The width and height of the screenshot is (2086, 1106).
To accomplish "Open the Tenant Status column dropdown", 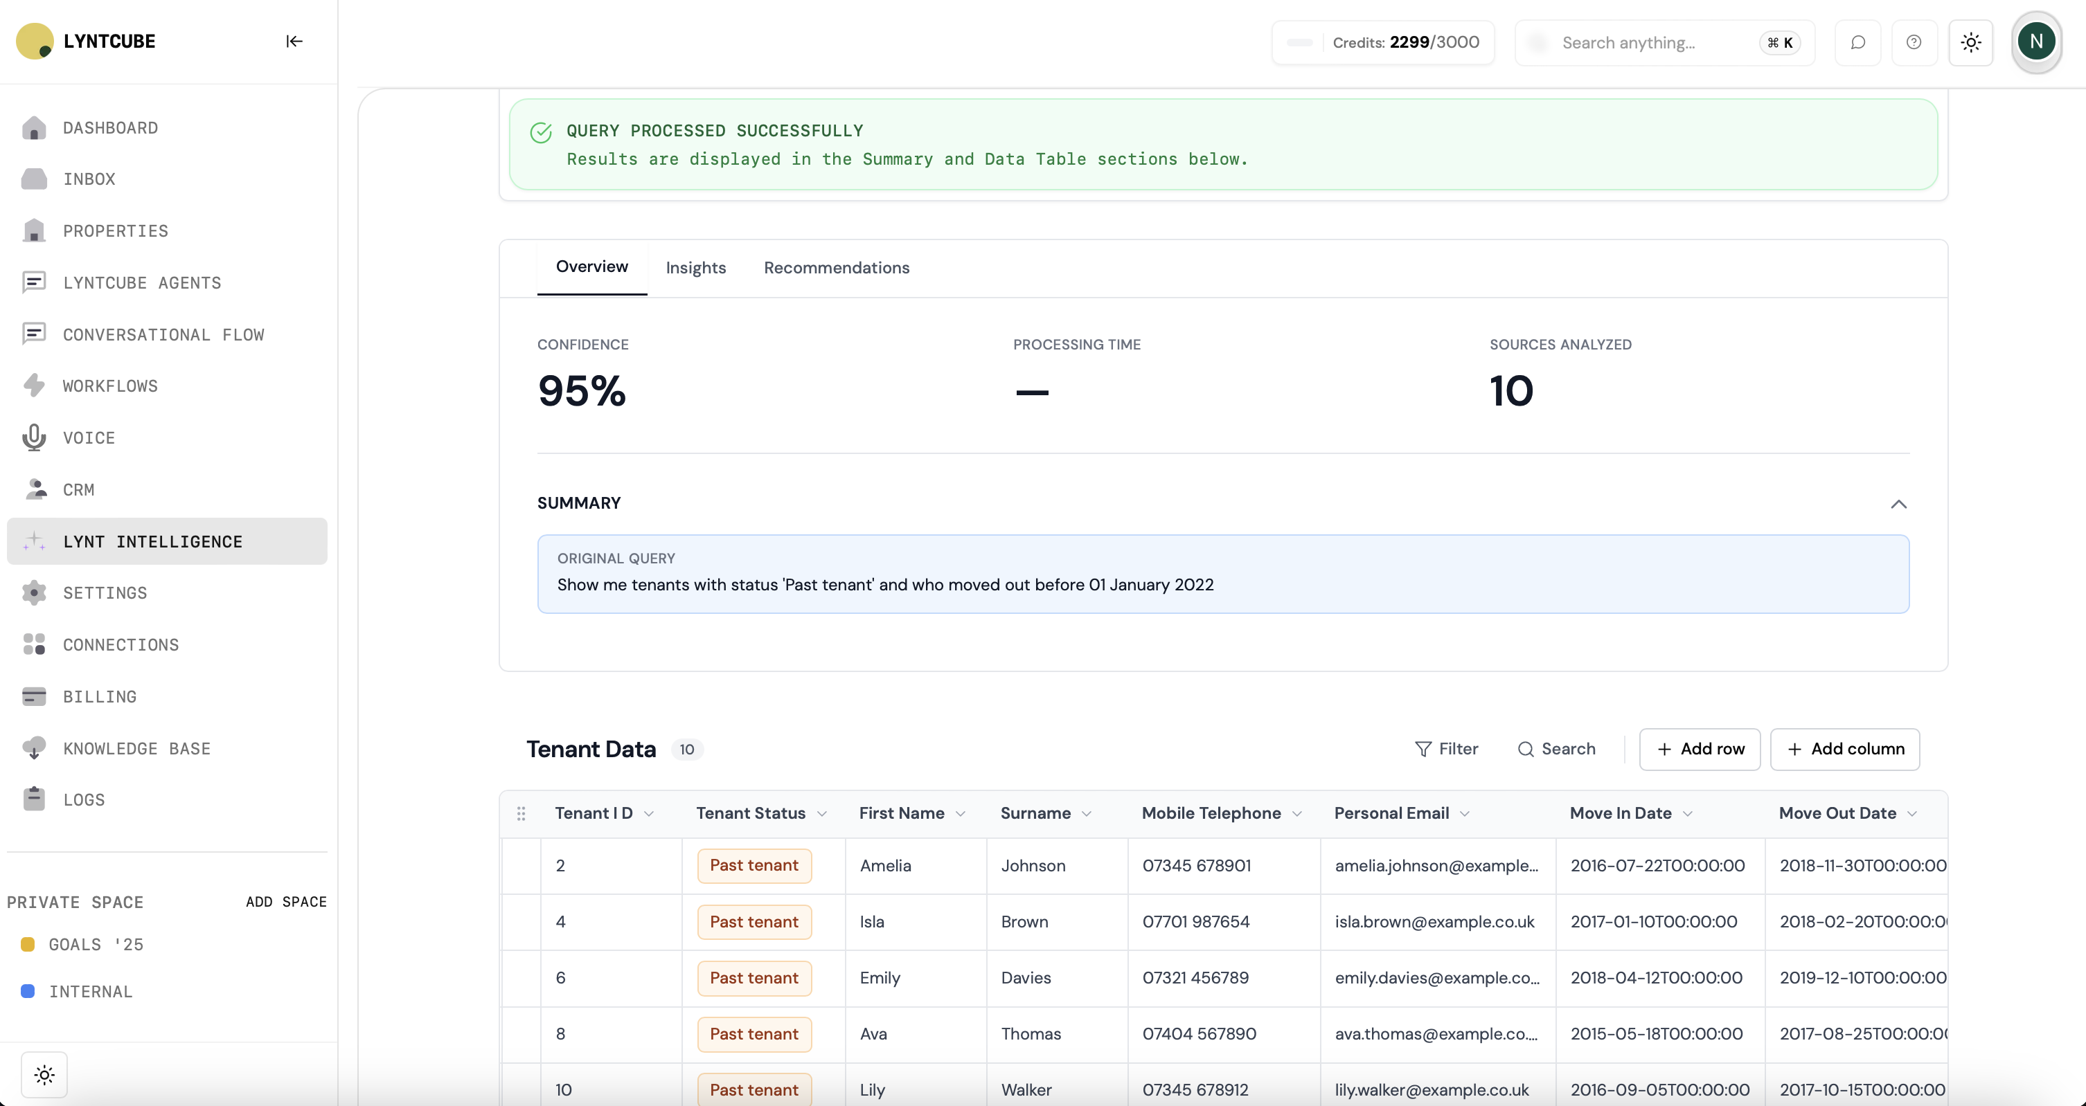I will coord(822,814).
